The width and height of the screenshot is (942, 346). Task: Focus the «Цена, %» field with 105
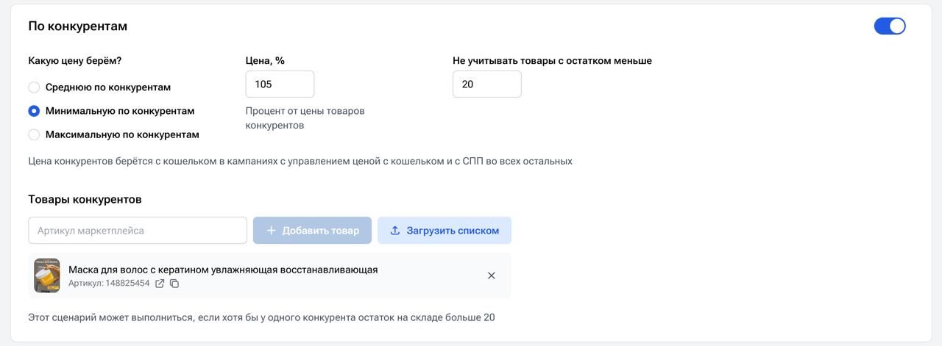[x=280, y=84]
